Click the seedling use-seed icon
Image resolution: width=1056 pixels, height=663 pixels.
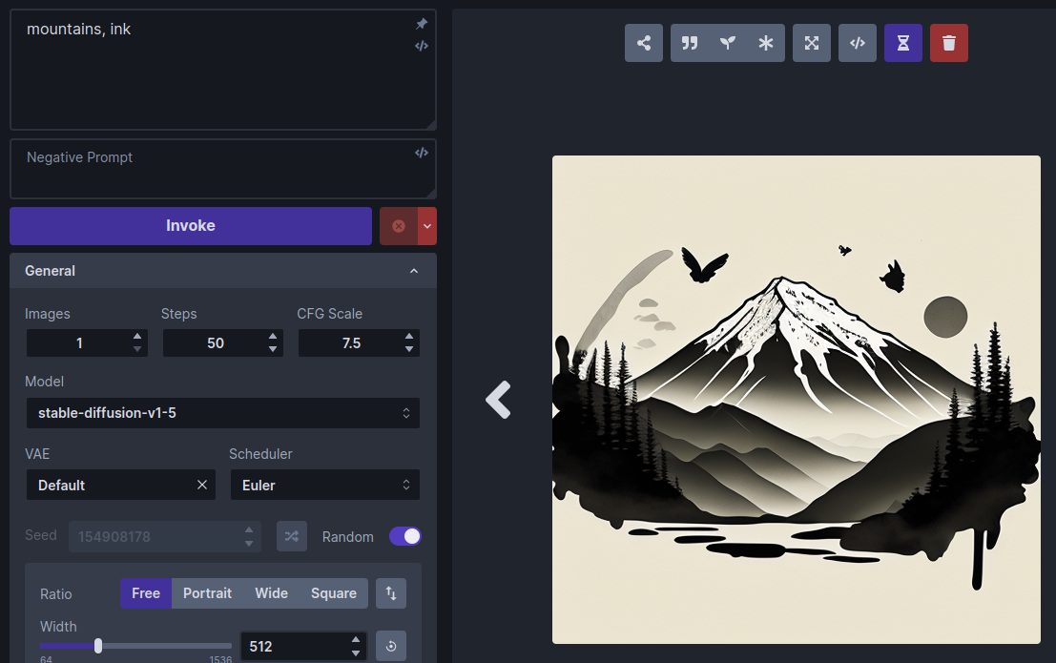(x=728, y=43)
